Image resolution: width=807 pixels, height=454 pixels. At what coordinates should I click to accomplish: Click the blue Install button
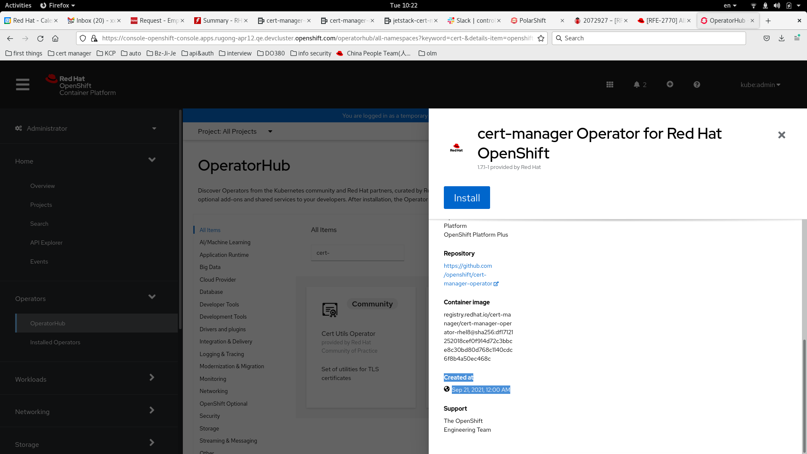coord(467,198)
